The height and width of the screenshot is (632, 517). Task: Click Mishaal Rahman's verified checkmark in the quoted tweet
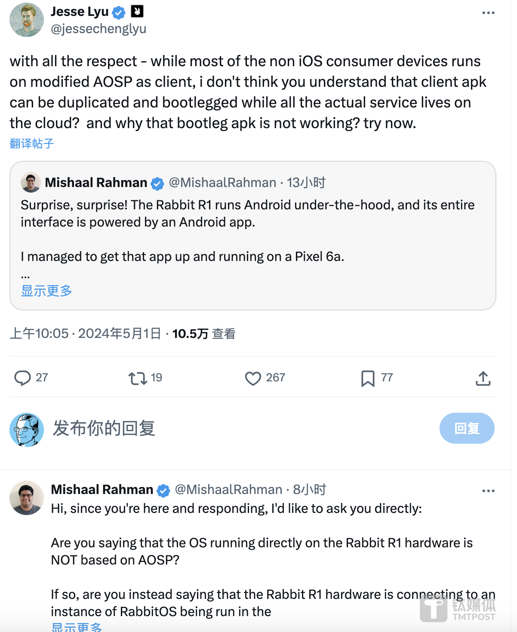(x=157, y=183)
